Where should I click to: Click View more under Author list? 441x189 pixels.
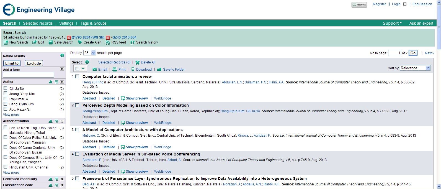tap(11, 115)
